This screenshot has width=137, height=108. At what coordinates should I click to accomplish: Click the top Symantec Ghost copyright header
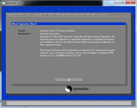57,14
